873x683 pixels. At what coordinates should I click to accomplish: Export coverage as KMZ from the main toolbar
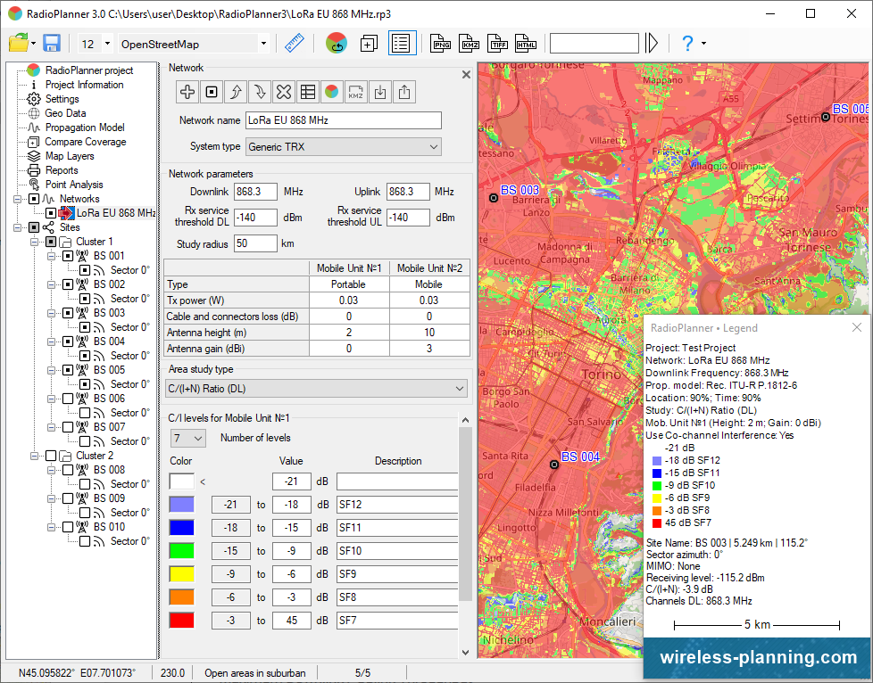coord(469,43)
